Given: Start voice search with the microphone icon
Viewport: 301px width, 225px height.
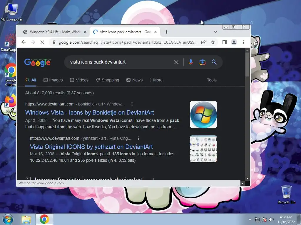Looking at the screenshot, I should [190, 62].
